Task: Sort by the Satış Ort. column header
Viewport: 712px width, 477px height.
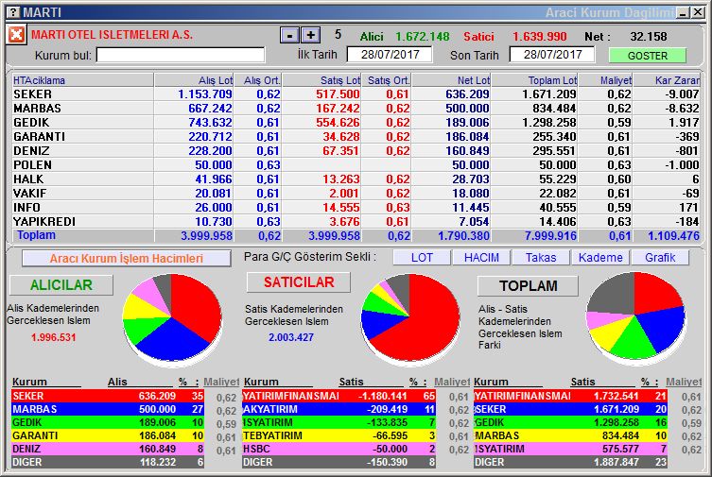Action: click(387, 80)
